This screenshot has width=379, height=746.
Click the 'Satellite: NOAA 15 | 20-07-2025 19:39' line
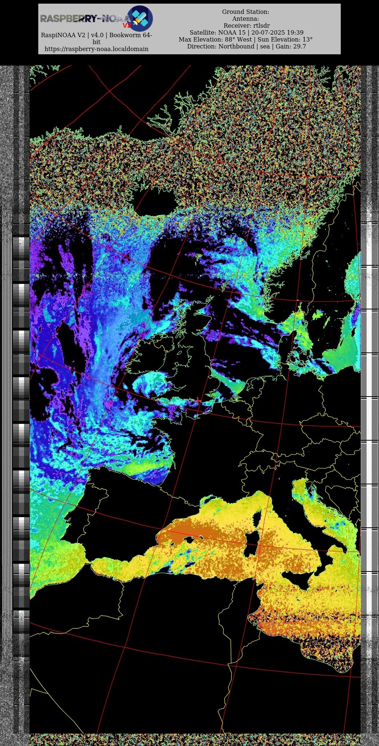pos(246,33)
